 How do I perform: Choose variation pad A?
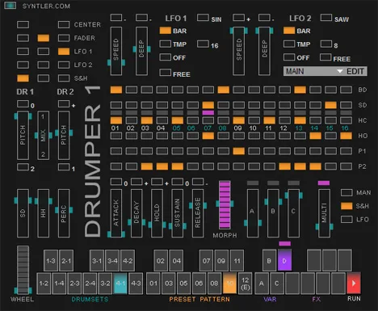click(262, 283)
